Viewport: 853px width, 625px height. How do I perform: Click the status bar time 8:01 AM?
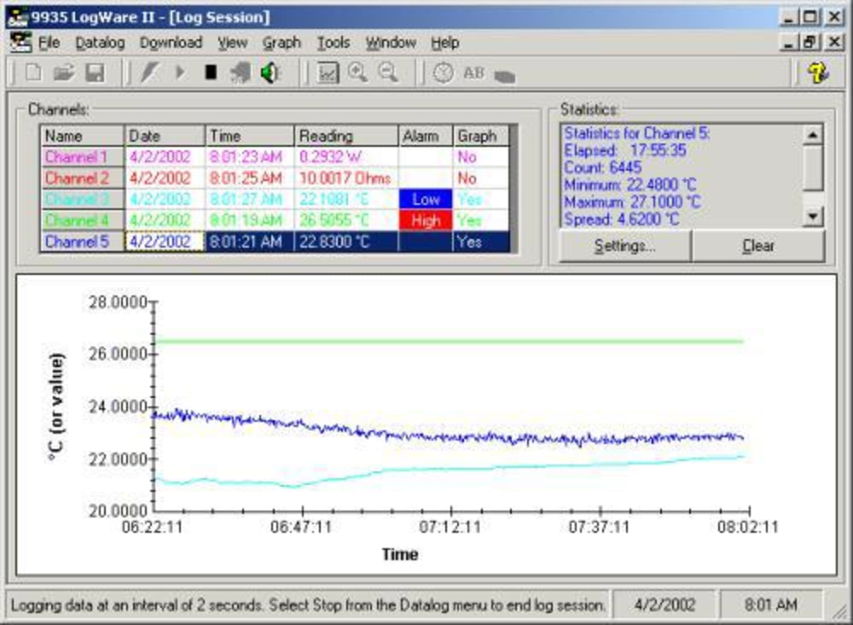point(771,605)
